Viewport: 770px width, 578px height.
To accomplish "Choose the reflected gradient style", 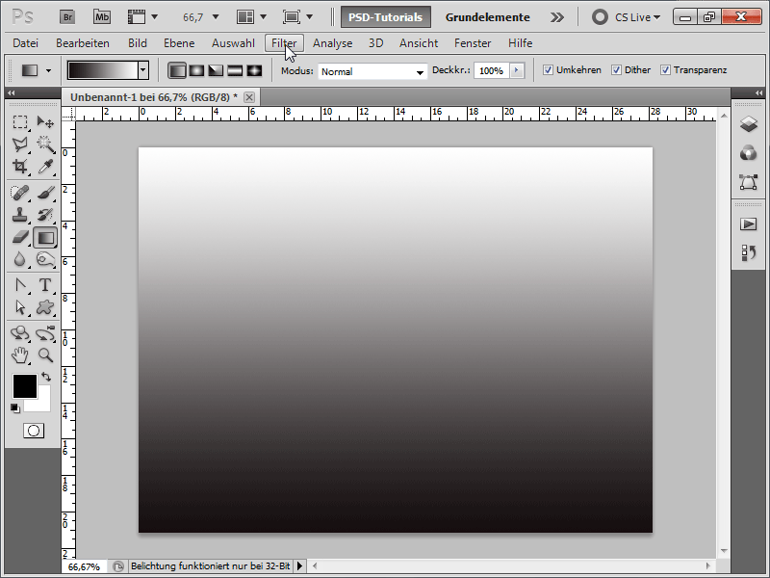I will click(235, 70).
